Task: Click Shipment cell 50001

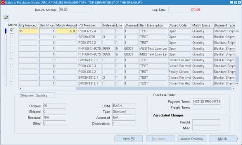Action: pos(131,49)
